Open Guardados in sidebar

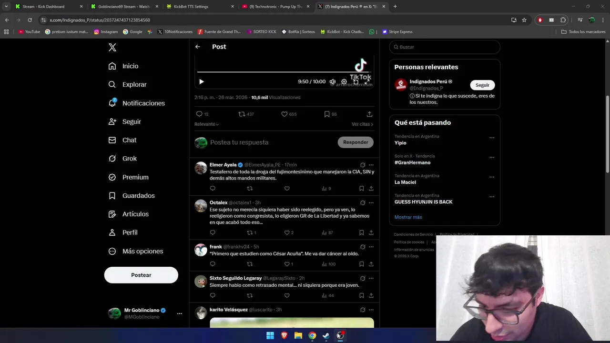click(x=132, y=195)
